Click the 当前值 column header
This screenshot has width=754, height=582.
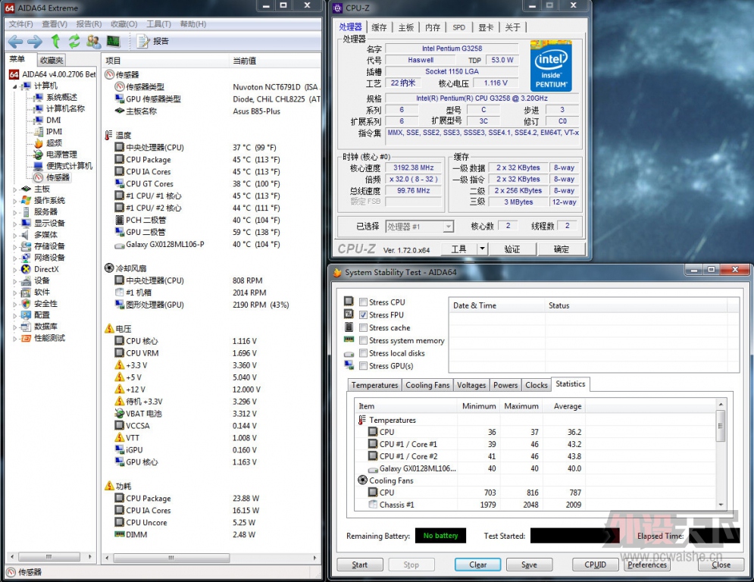(x=275, y=61)
